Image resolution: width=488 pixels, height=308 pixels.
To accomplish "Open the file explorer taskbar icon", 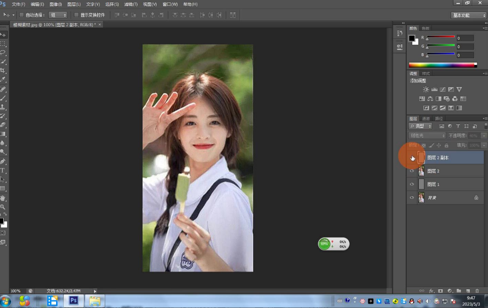I will pos(94,301).
